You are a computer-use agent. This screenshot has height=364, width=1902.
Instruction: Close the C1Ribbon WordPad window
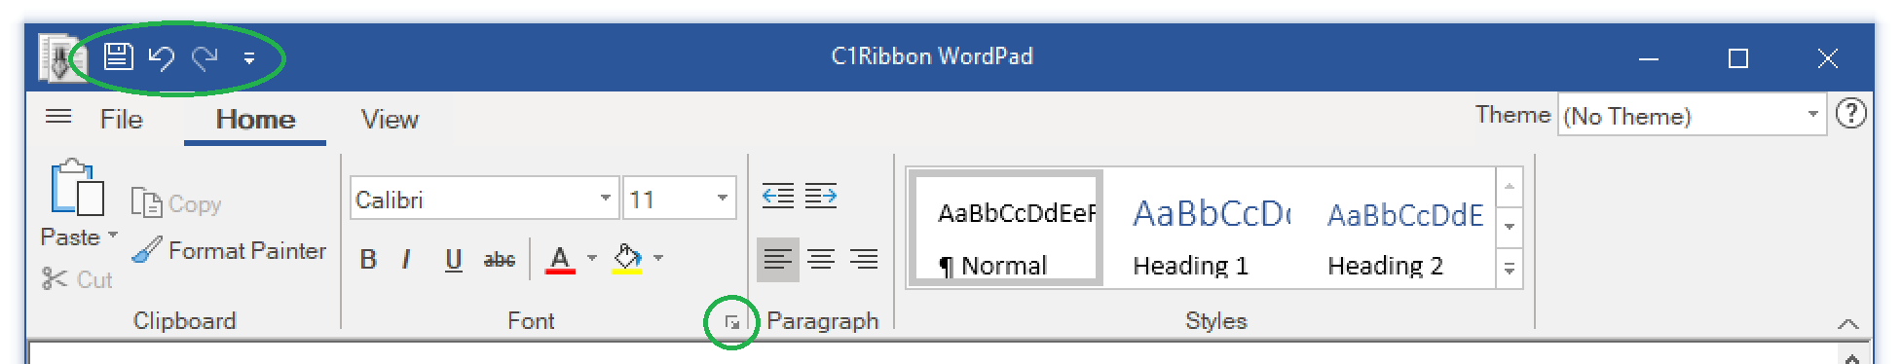pyautogui.click(x=1828, y=58)
